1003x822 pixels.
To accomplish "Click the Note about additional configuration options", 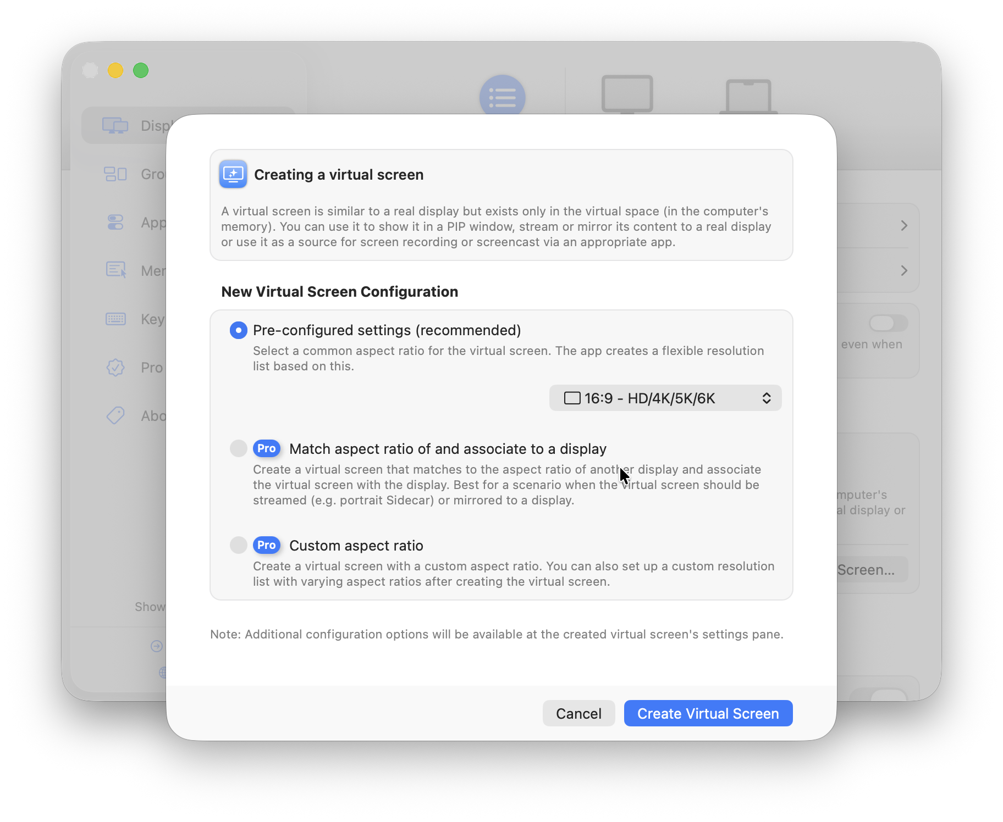I will click(x=497, y=634).
